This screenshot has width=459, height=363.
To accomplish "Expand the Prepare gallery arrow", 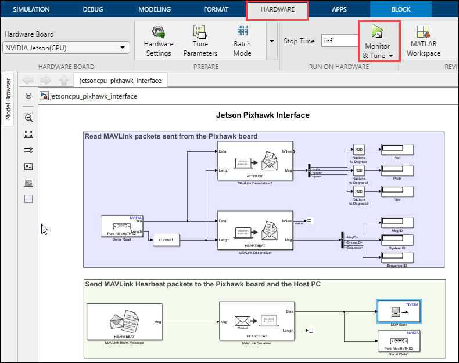I will (x=272, y=41).
